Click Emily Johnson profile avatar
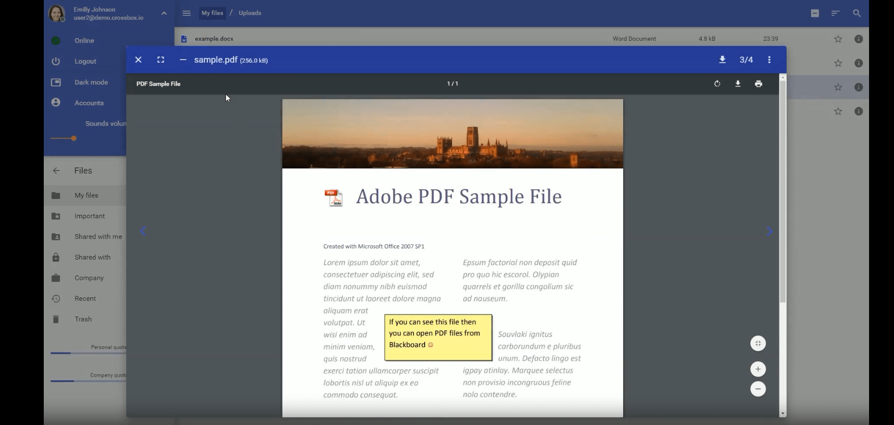Screen dimensions: 894x425 pyautogui.click(x=57, y=13)
